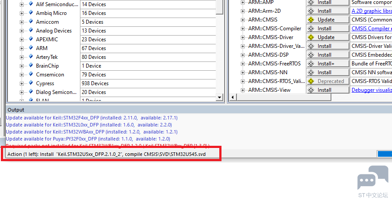Screen dimensions: 392x202
Task: Click the ArteryTek vendor icon
Action: click(x=31, y=56)
